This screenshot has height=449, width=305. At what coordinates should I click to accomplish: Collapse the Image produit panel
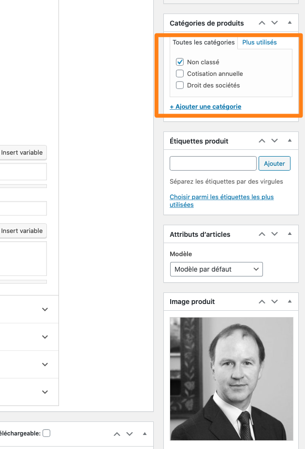coord(290,302)
